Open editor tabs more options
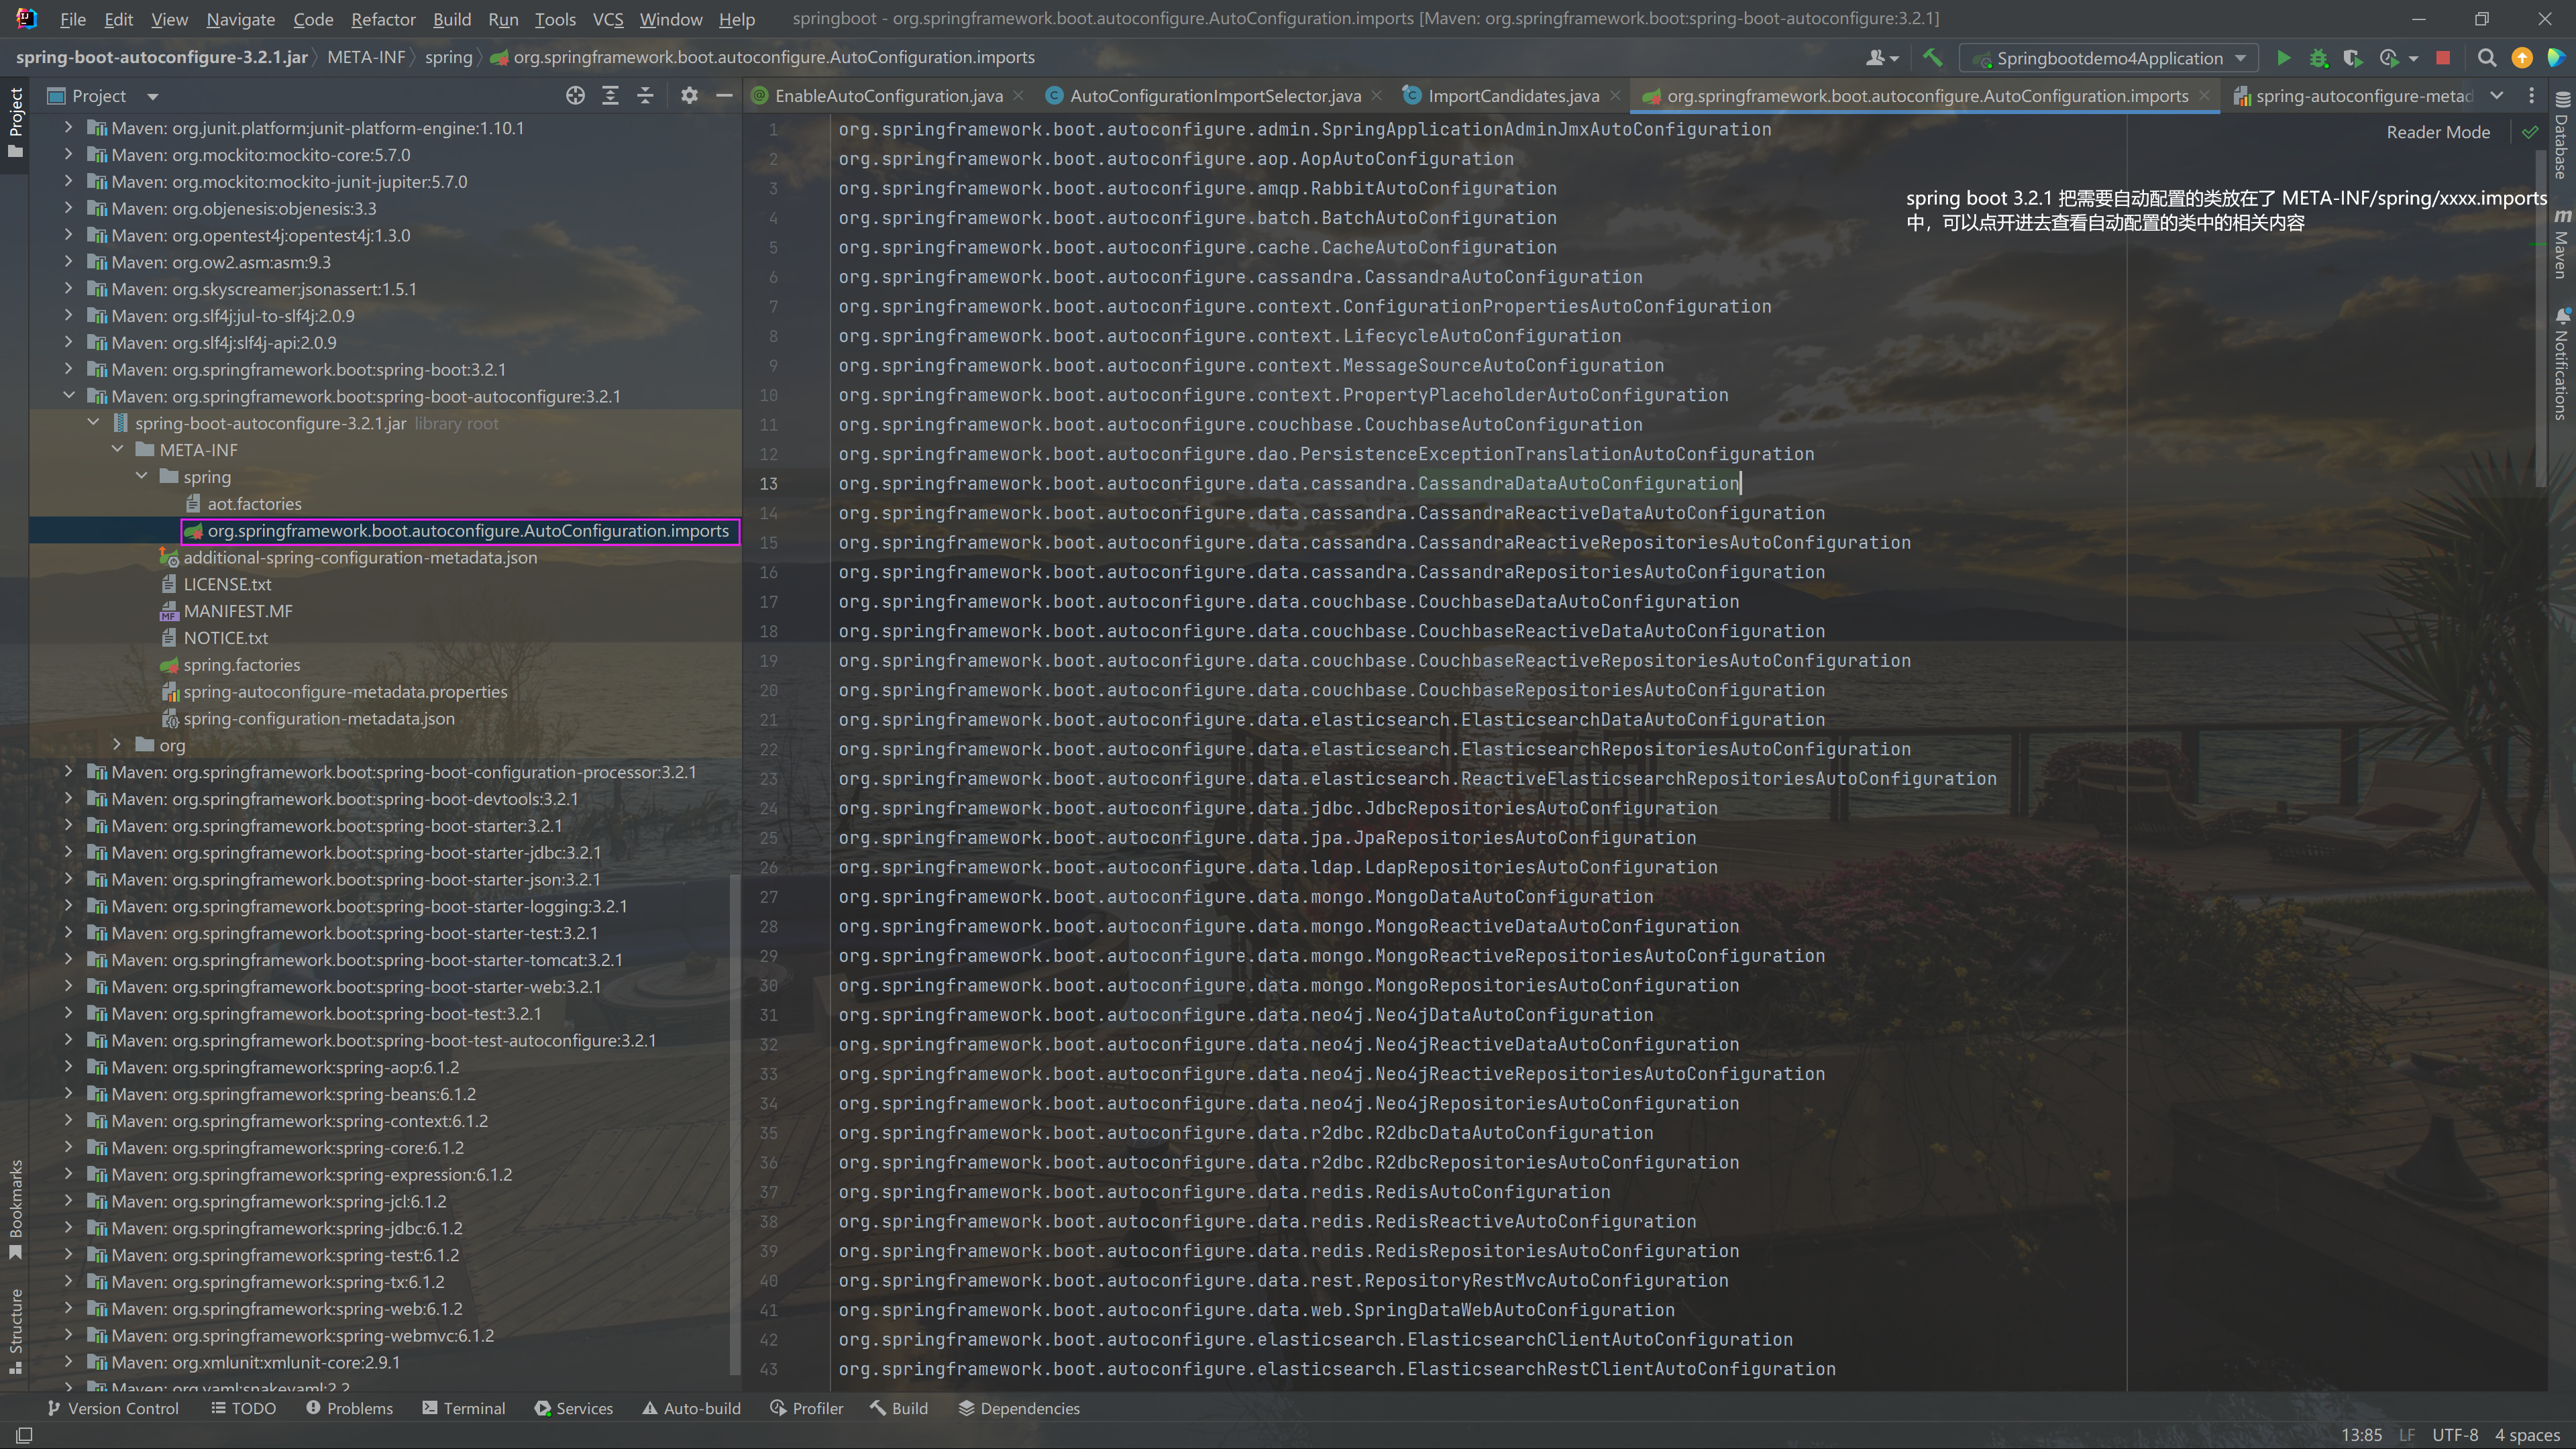The width and height of the screenshot is (2576, 1449). point(2532,96)
